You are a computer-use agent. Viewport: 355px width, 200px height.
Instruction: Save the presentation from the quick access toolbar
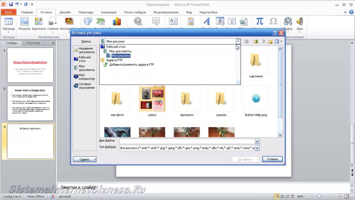tap(11, 4)
